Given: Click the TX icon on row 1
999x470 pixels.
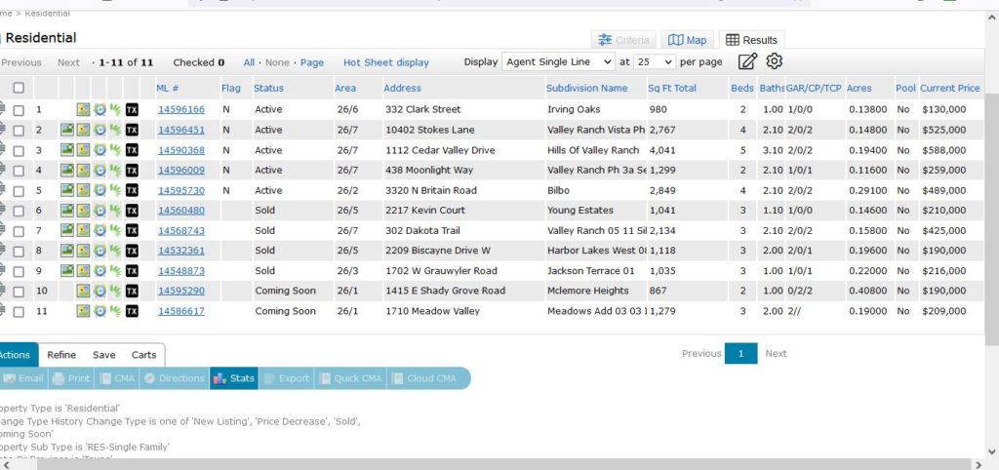Looking at the screenshot, I should (x=132, y=109).
